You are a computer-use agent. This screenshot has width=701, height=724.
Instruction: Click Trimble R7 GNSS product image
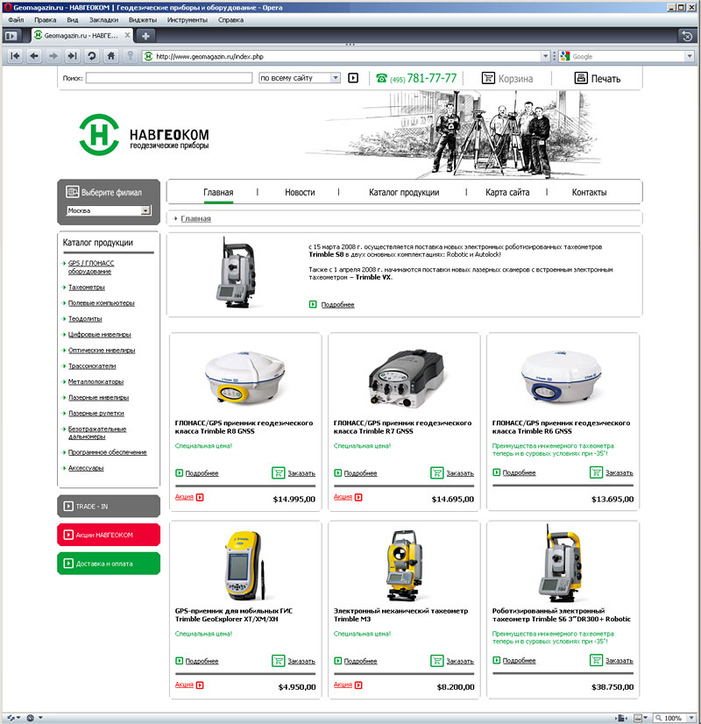(407, 379)
